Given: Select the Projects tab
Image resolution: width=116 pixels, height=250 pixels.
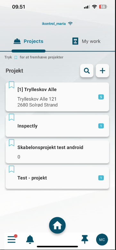Looking at the screenshot, I should click(29, 41).
